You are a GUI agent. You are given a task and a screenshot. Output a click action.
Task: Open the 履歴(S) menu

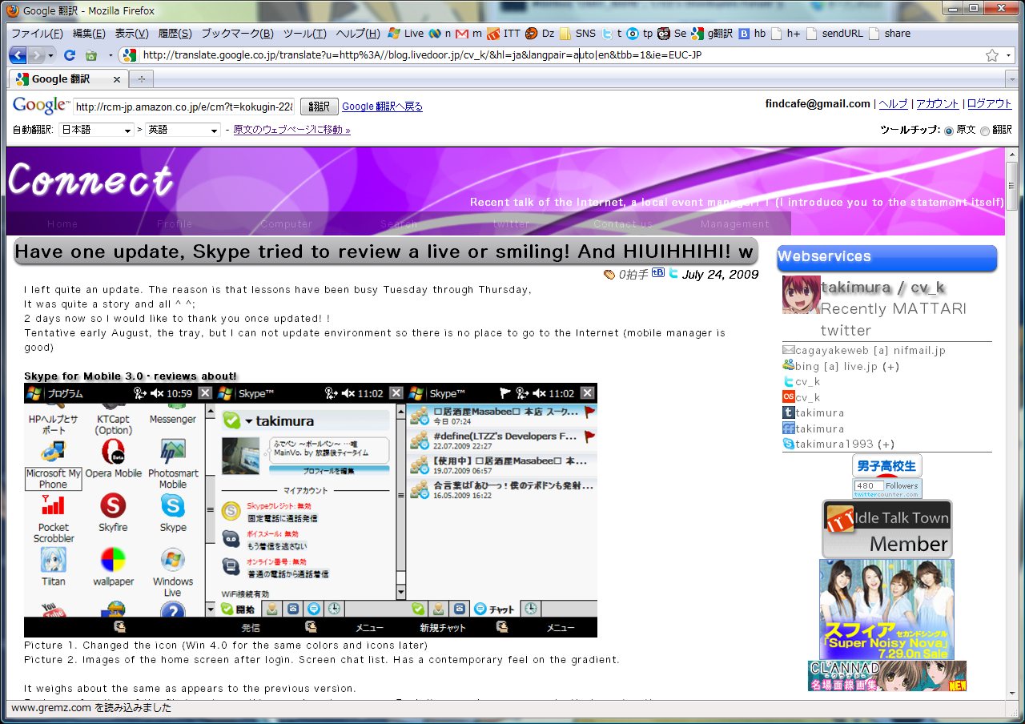[175, 34]
